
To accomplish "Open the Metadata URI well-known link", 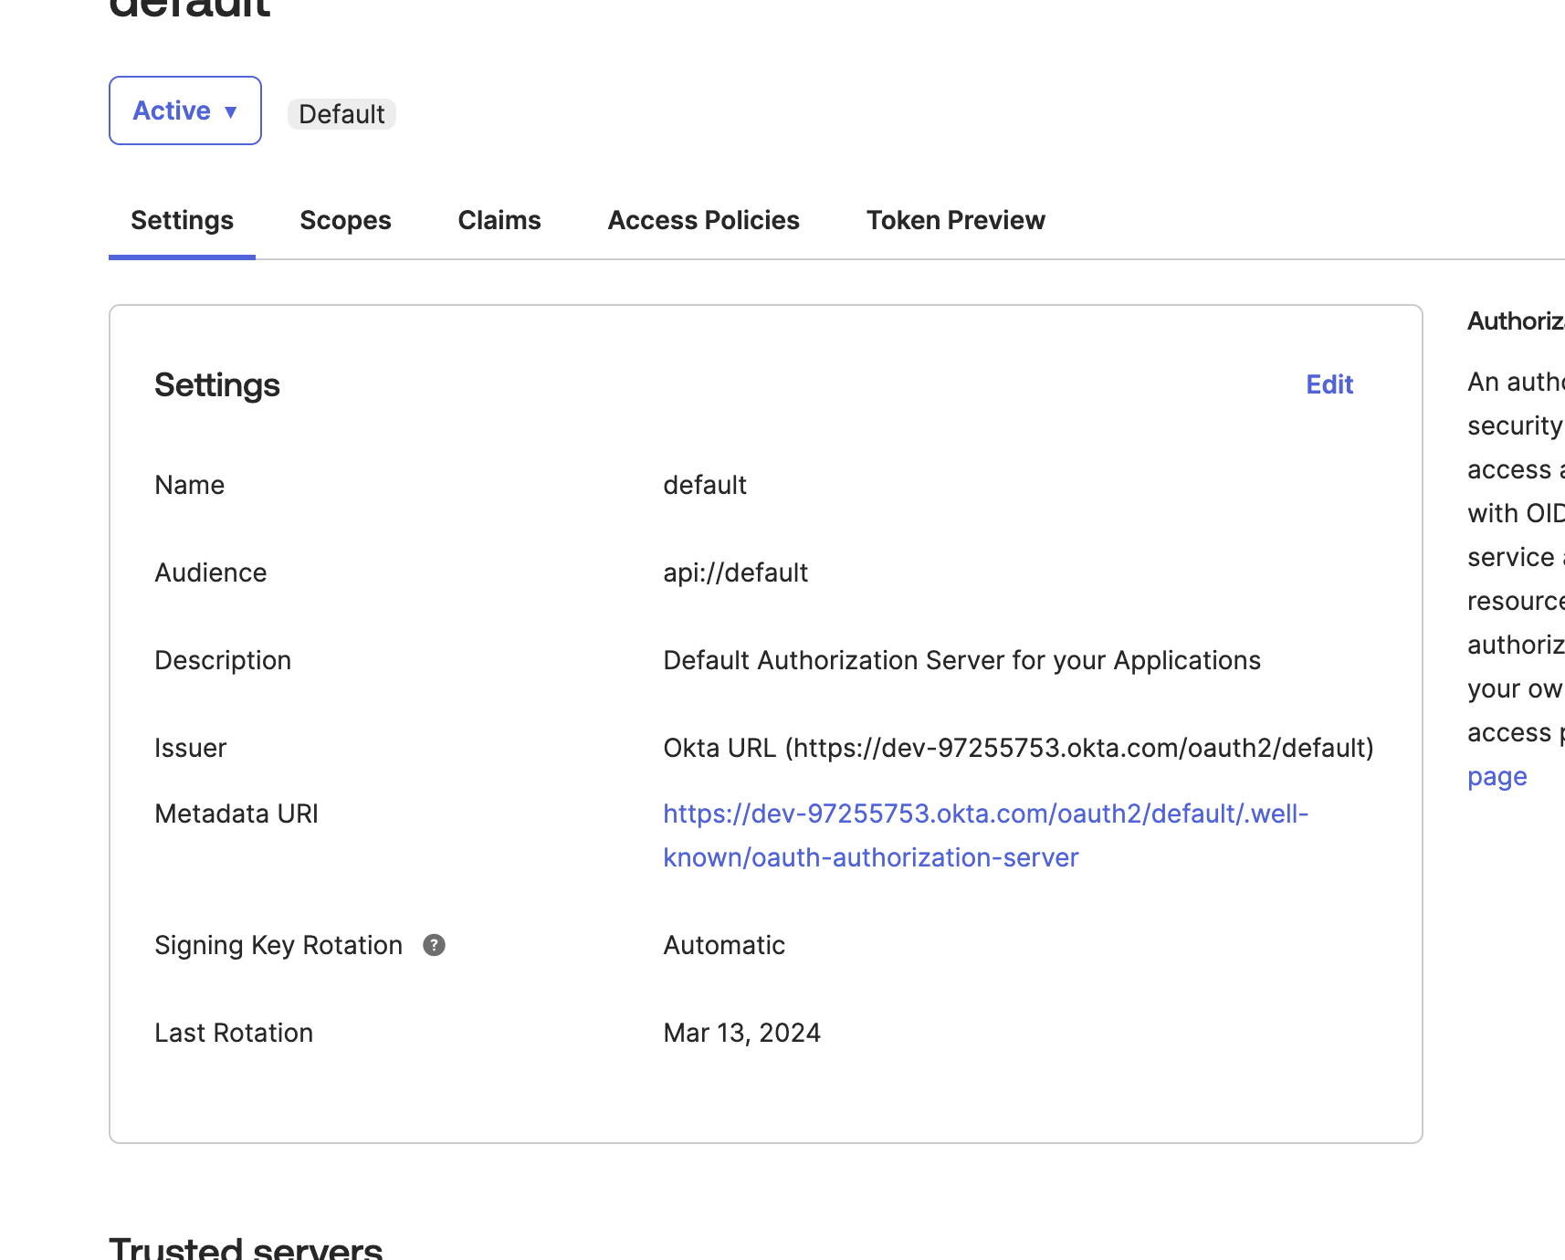I will pos(985,835).
